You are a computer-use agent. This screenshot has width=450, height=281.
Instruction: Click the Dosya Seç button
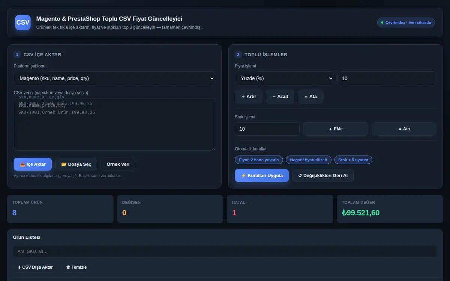point(76,164)
